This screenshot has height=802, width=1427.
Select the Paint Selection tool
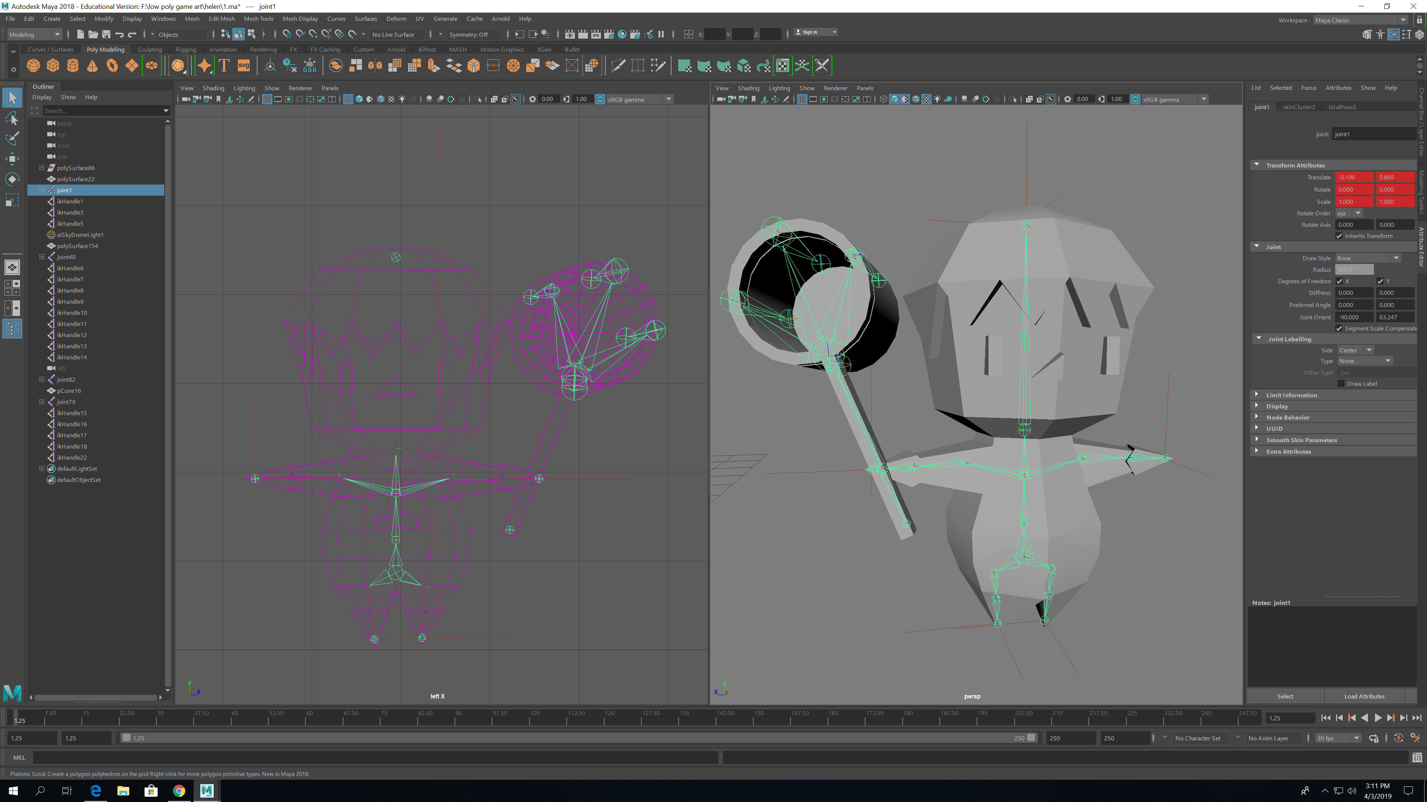12,138
